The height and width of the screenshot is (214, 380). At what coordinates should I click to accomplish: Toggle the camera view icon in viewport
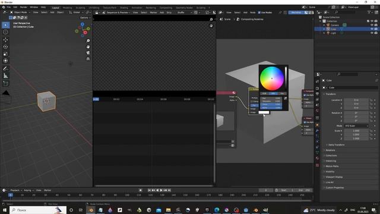click(88, 53)
